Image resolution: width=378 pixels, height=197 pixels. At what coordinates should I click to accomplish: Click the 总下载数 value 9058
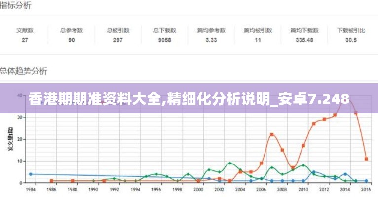(164, 40)
